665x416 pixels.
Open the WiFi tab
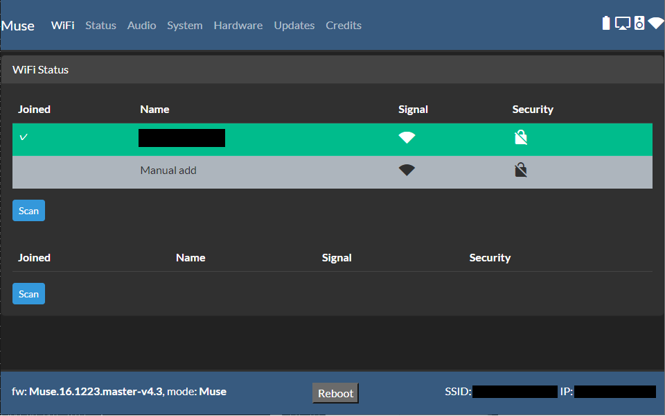pos(63,26)
